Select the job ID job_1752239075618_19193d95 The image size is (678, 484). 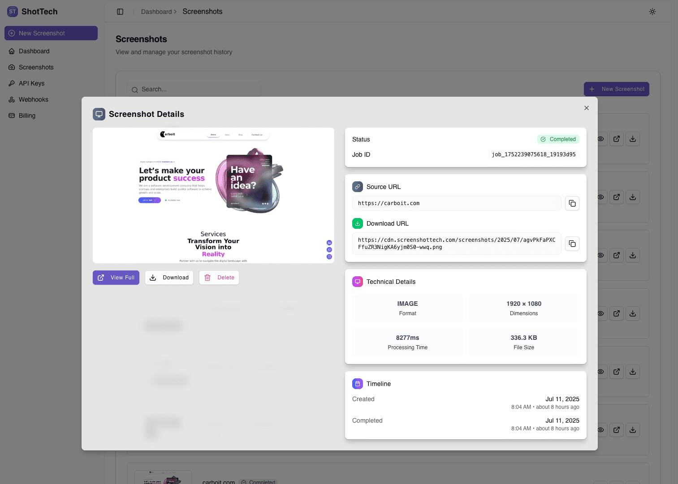(x=534, y=154)
